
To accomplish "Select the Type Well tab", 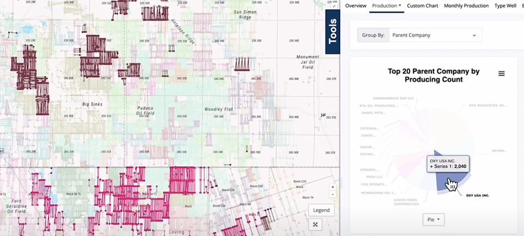I will (507, 5).
